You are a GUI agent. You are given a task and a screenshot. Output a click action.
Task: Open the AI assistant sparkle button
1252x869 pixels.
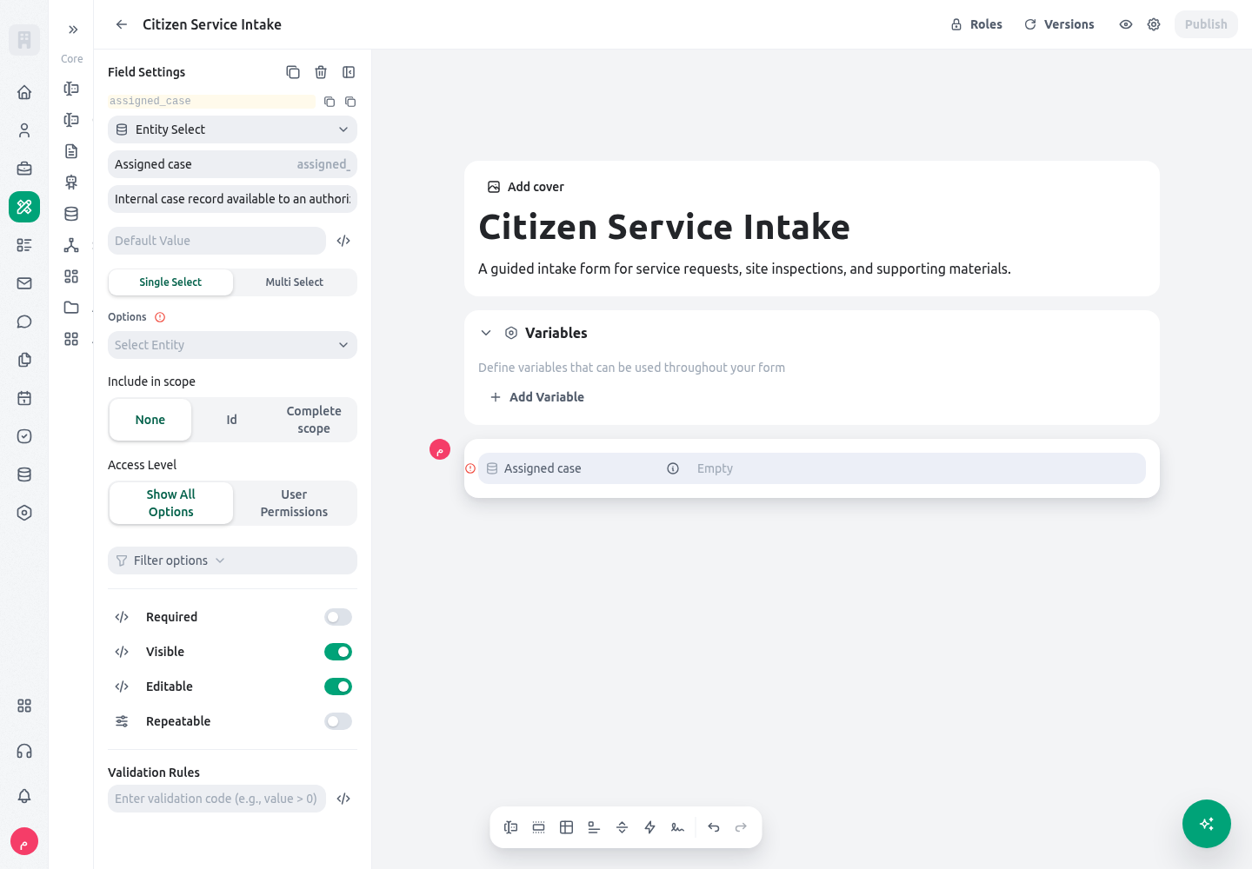[x=1207, y=824]
